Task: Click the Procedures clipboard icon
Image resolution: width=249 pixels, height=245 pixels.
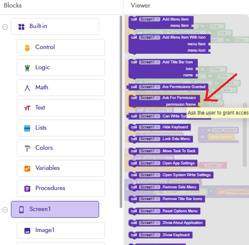Action: coord(27,189)
